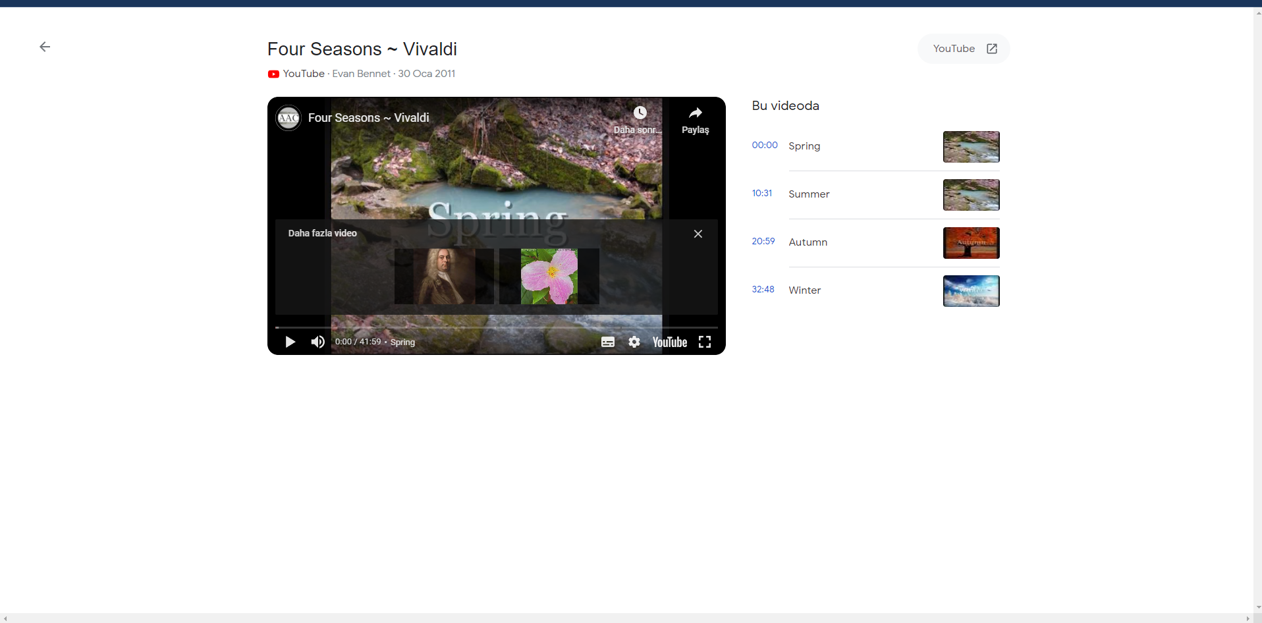1262x623 pixels.
Task: Click the red YouTube source icon
Action: click(273, 74)
